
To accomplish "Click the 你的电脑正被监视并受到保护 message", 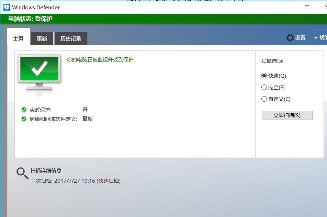I will coord(101,60).
